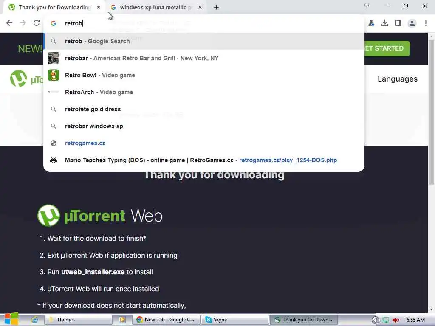This screenshot has width=435, height=326.
Task: Open the downloads icon in toolbar
Action: (x=385, y=23)
